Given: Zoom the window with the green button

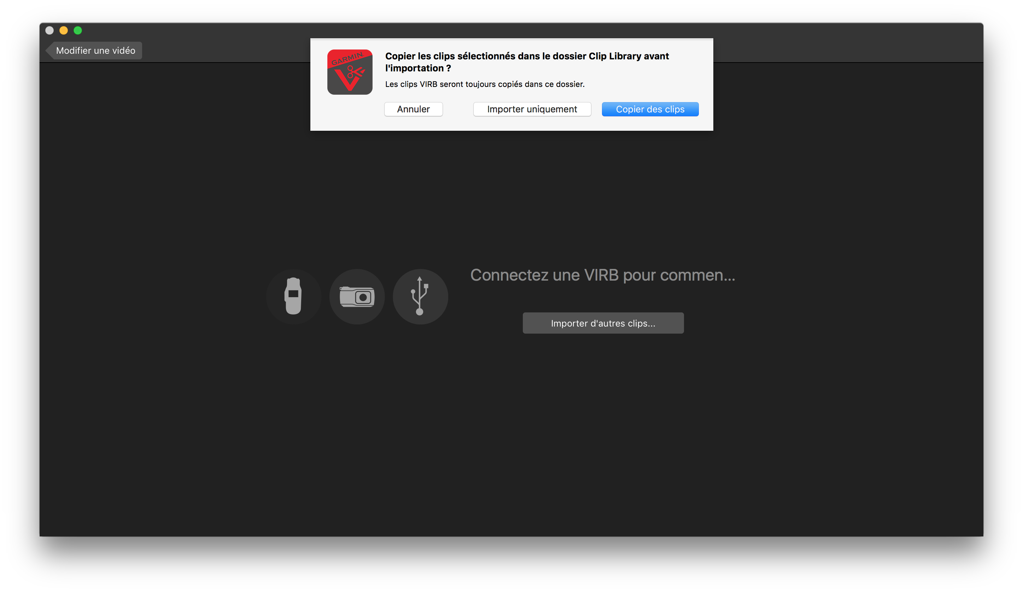Looking at the screenshot, I should point(78,30).
